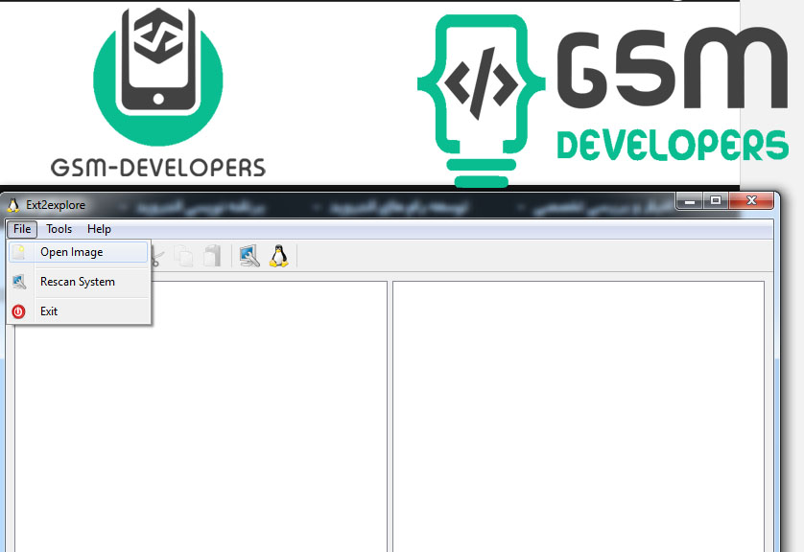This screenshot has height=552, width=804.
Task: Minimize the Ext2explore window
Action: (690, 200)
